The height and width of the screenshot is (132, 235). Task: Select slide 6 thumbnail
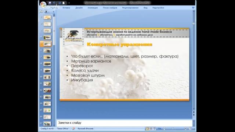[x=47, y=51]
